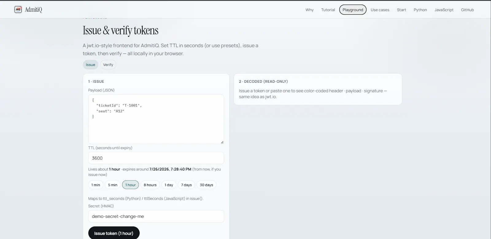Open the Python nav link
This screenshot has width=491, height=239.
(420, 10)
